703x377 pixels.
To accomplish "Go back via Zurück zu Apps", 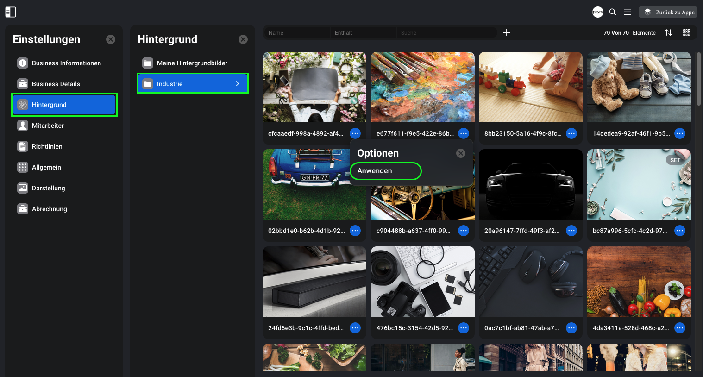I will click(x=668, y=12).
